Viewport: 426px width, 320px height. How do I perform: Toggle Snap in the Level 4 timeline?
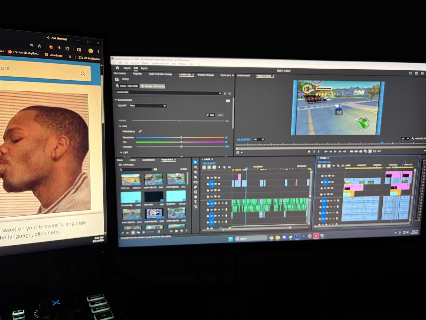tap(209, 167)
